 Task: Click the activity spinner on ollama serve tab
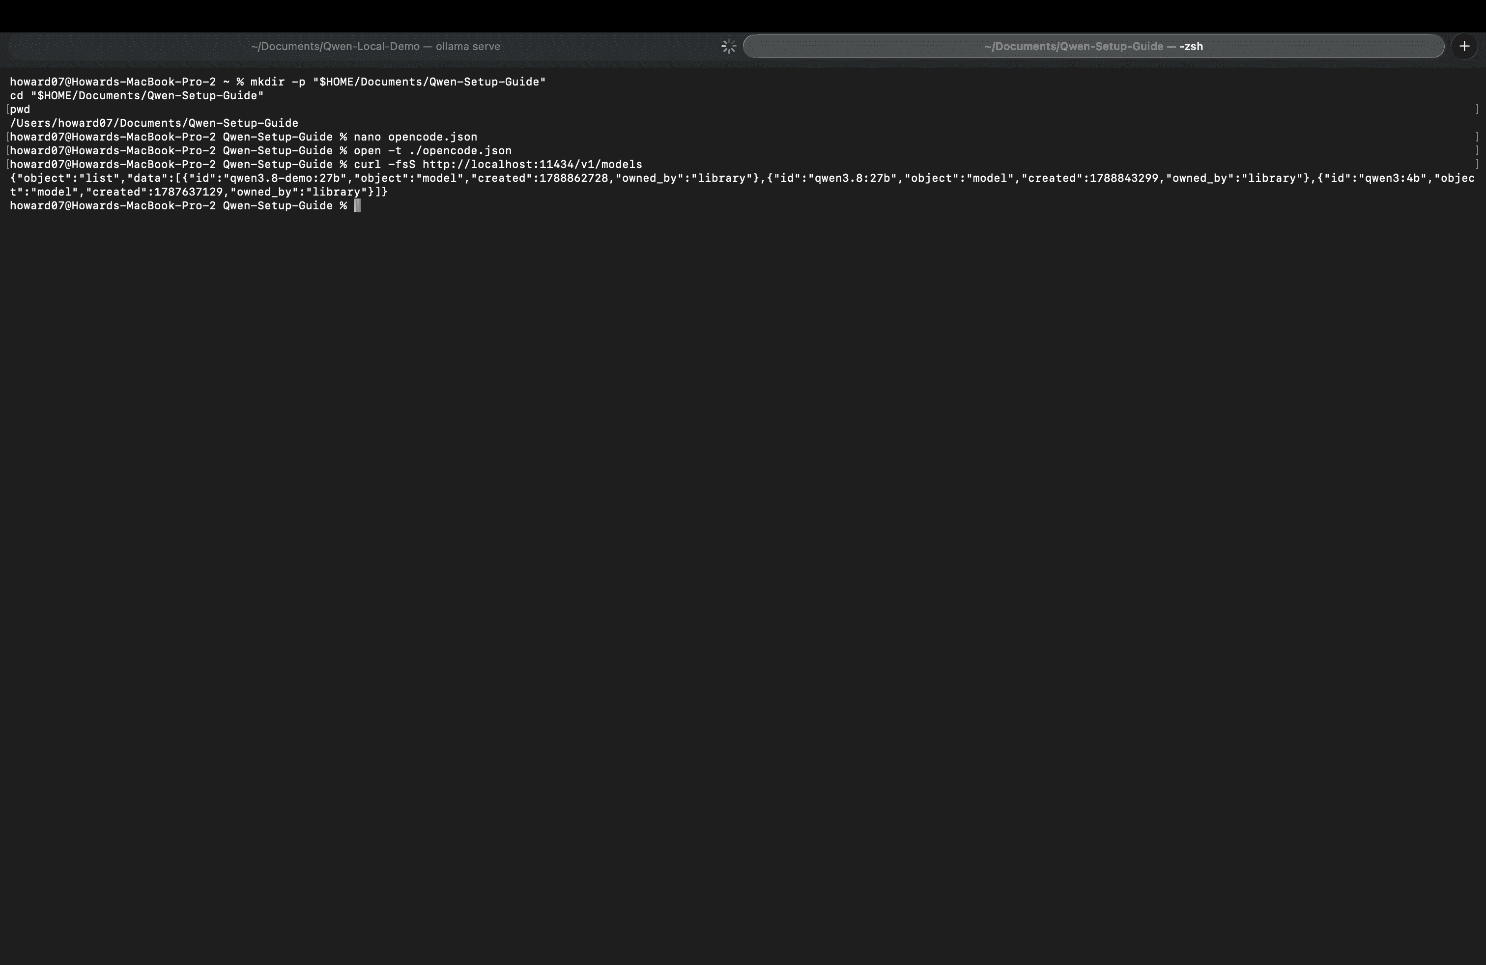coord(729,46)
